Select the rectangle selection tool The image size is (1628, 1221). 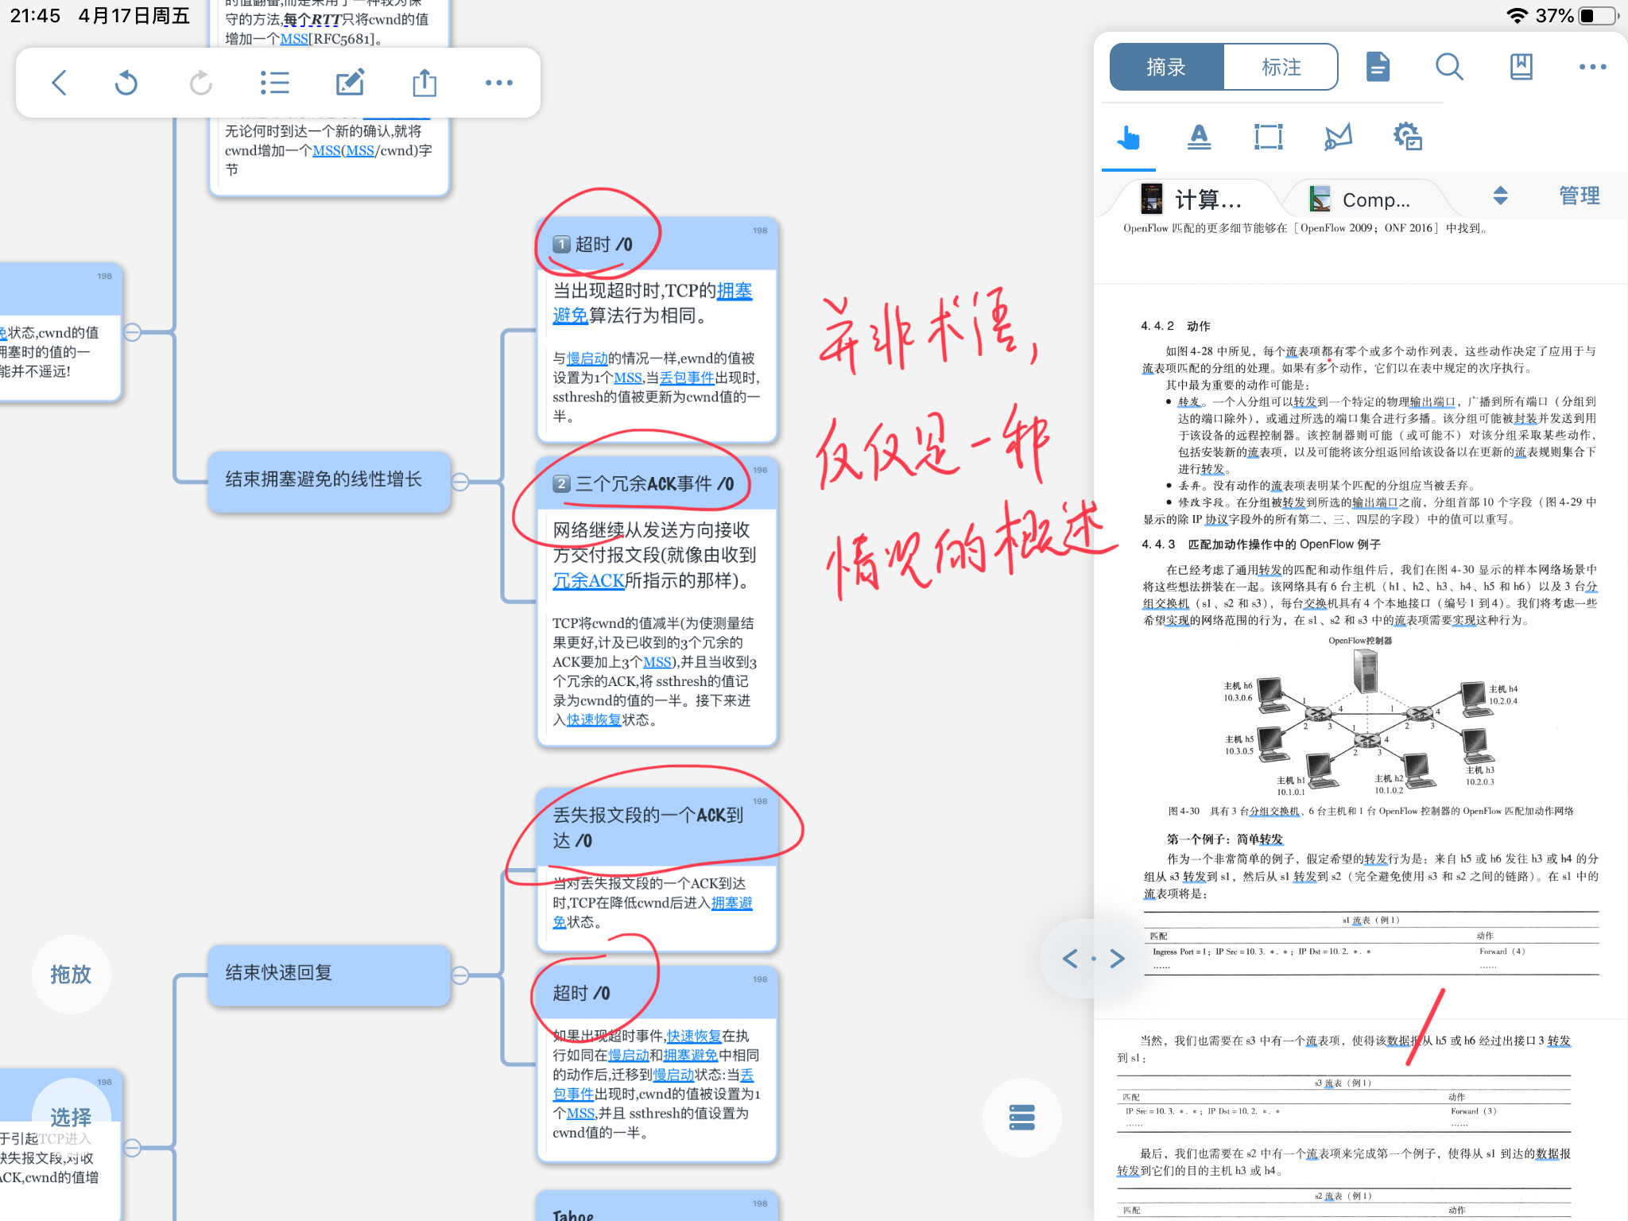(1268, 137)
